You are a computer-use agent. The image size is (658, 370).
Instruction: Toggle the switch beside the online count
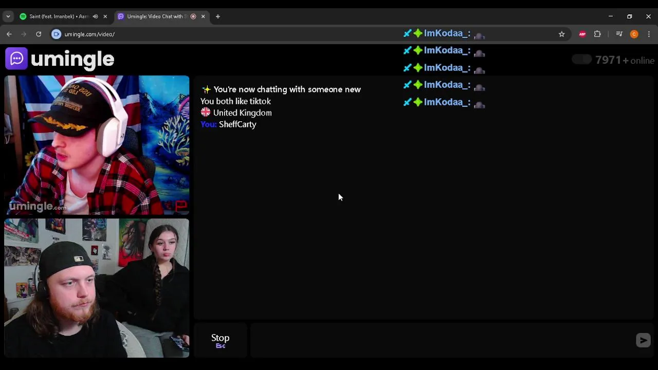point(582,60)
